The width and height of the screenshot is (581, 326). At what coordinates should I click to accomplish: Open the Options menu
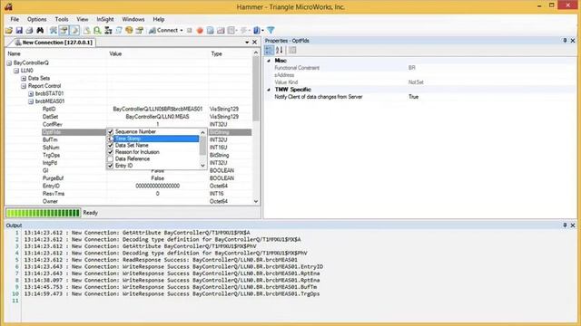(36, 19)
